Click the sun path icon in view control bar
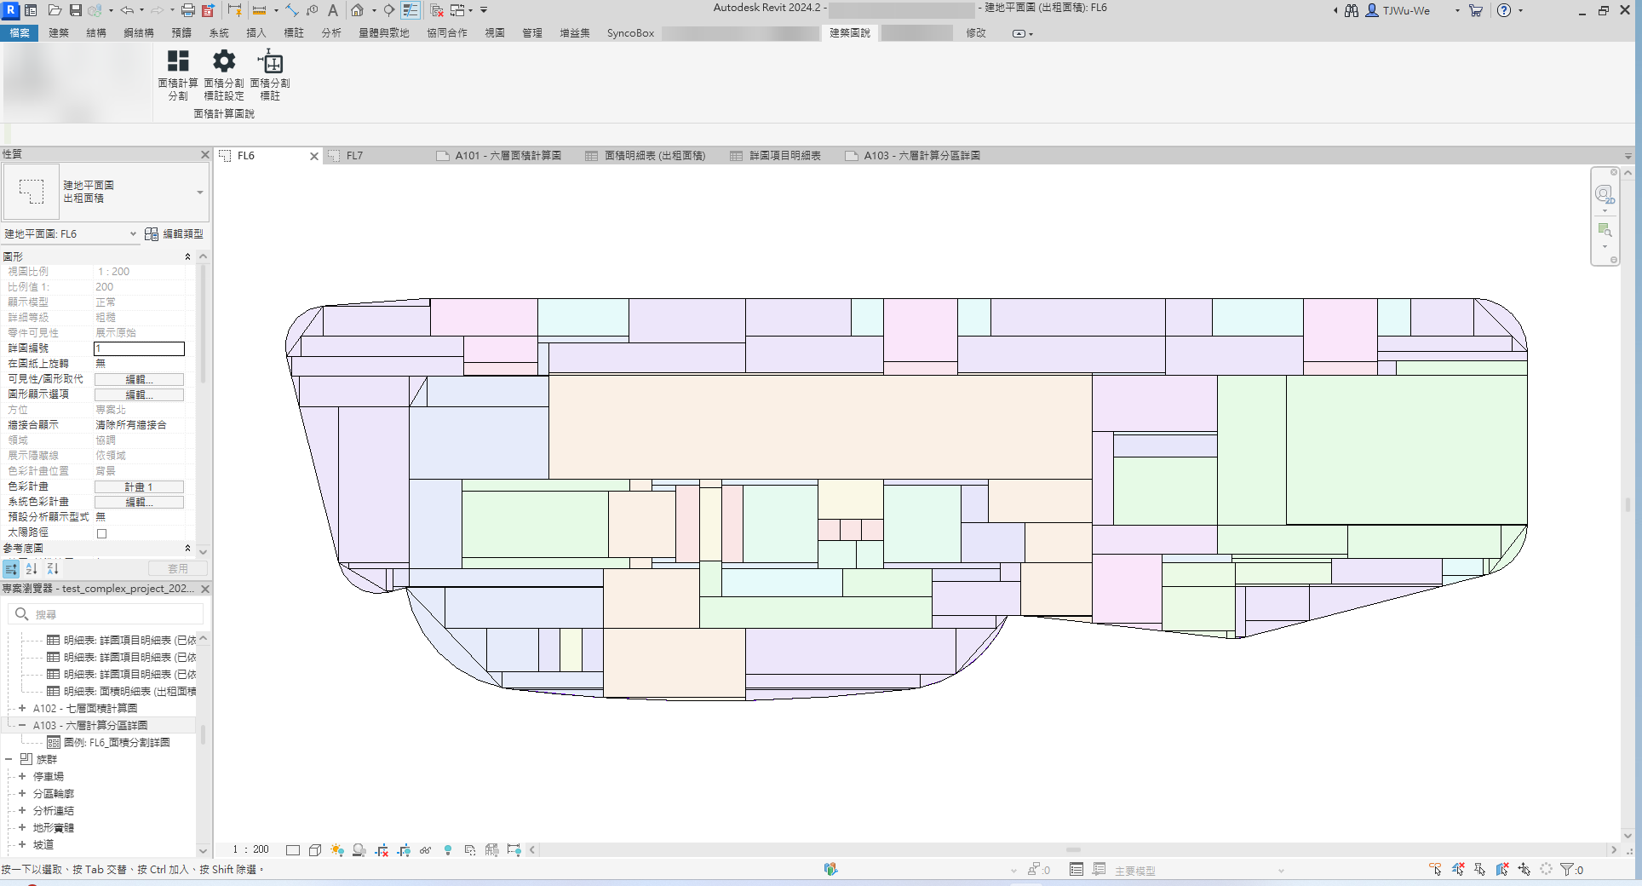The width and height of the screenshot is (1642, 886). (x=337, y=850)
